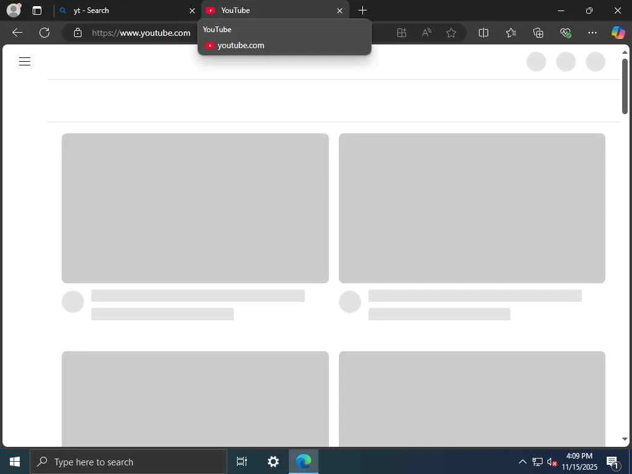
Task: Open a new tab with plus button
Action: click(x=362, y=10)
